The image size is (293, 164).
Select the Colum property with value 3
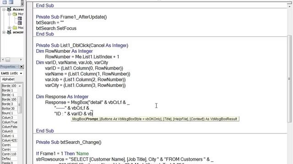pos(10,118)
